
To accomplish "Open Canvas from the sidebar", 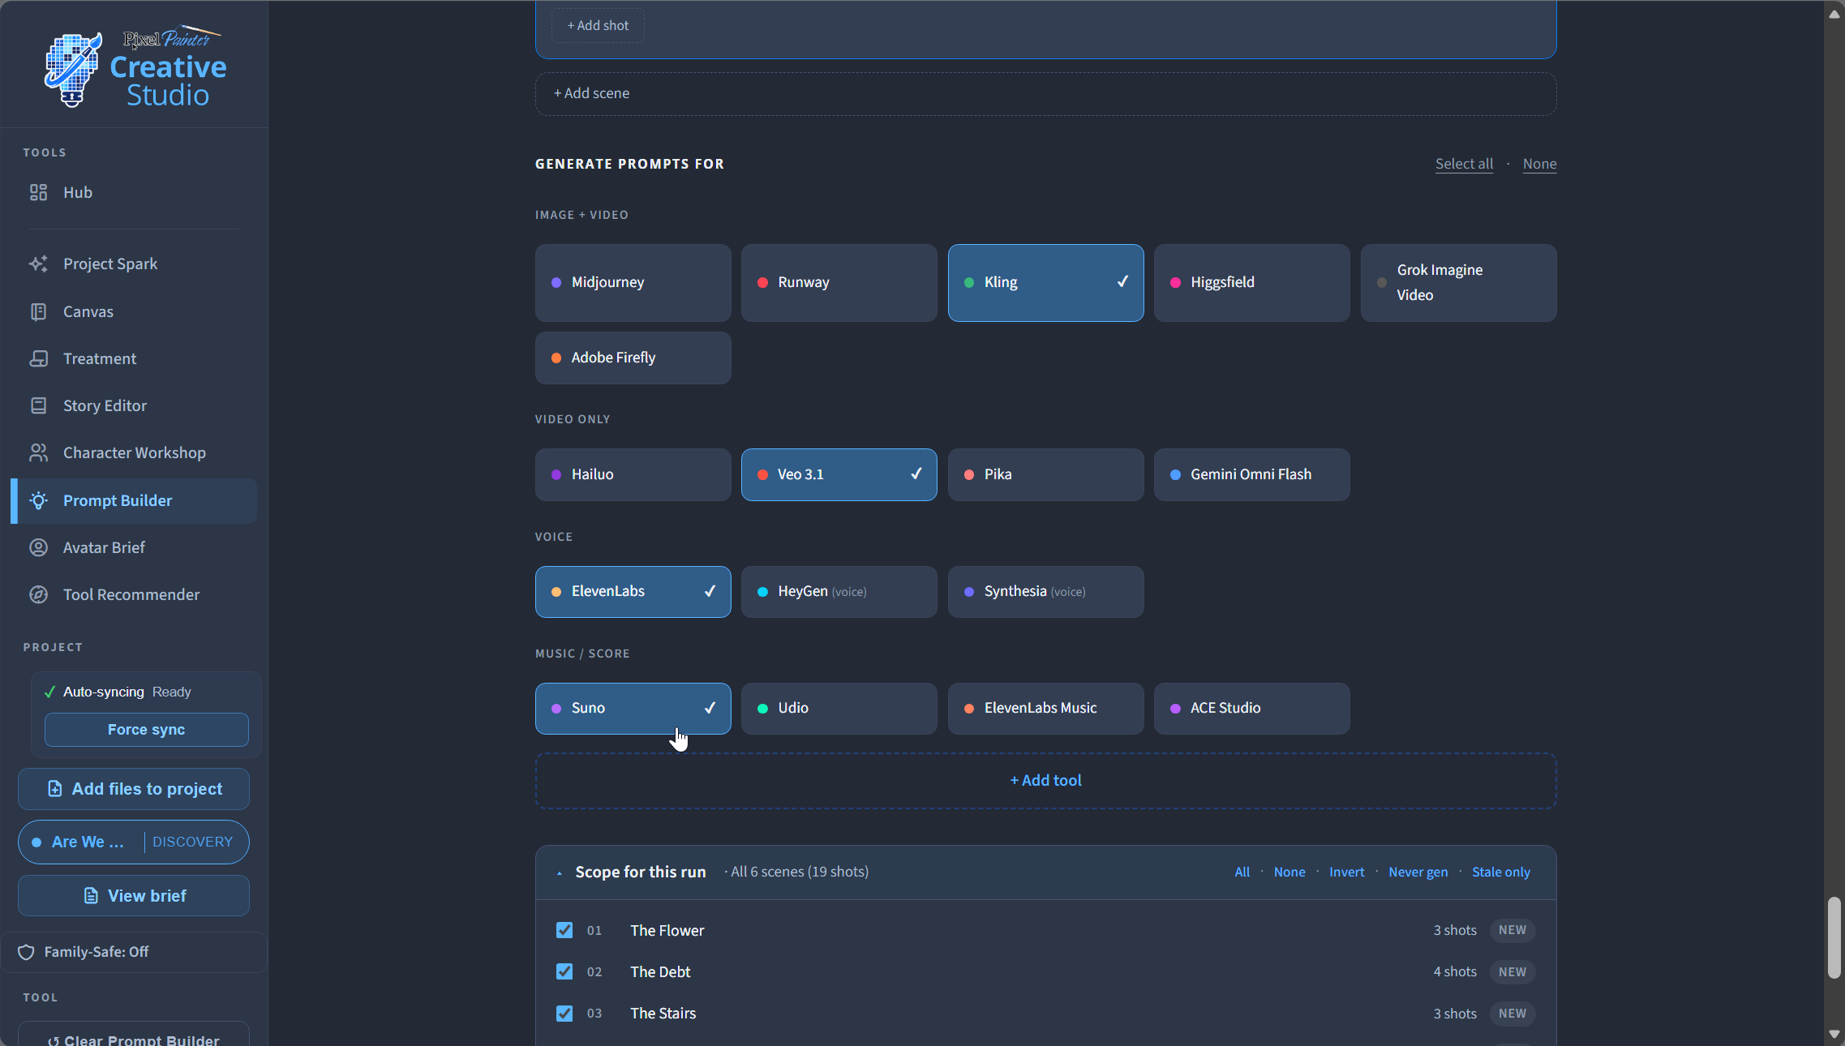I will [x=134, y=311].
